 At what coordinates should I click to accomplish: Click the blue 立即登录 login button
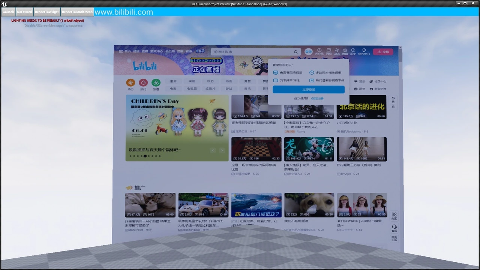pyautogui.click(x=308, y=89)
